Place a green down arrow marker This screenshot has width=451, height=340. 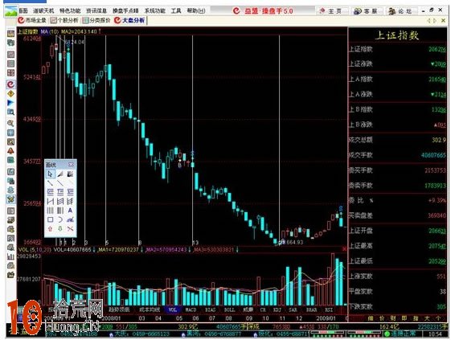click(60, 229)
